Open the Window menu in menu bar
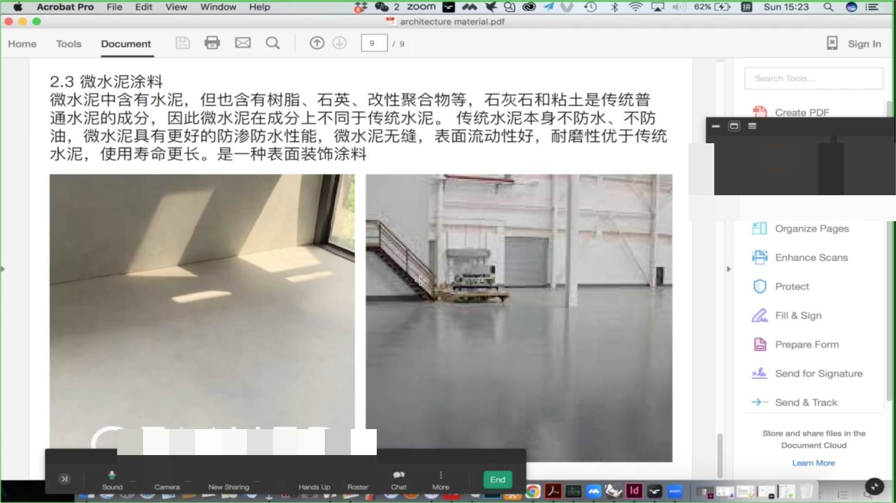This screenshot has width=896, height=503. coord(218,7)
